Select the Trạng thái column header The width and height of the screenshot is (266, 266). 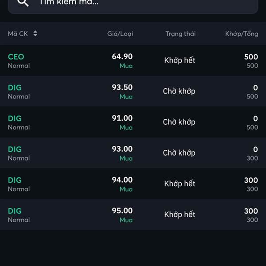pyautogui.click(x=180, y=34)
